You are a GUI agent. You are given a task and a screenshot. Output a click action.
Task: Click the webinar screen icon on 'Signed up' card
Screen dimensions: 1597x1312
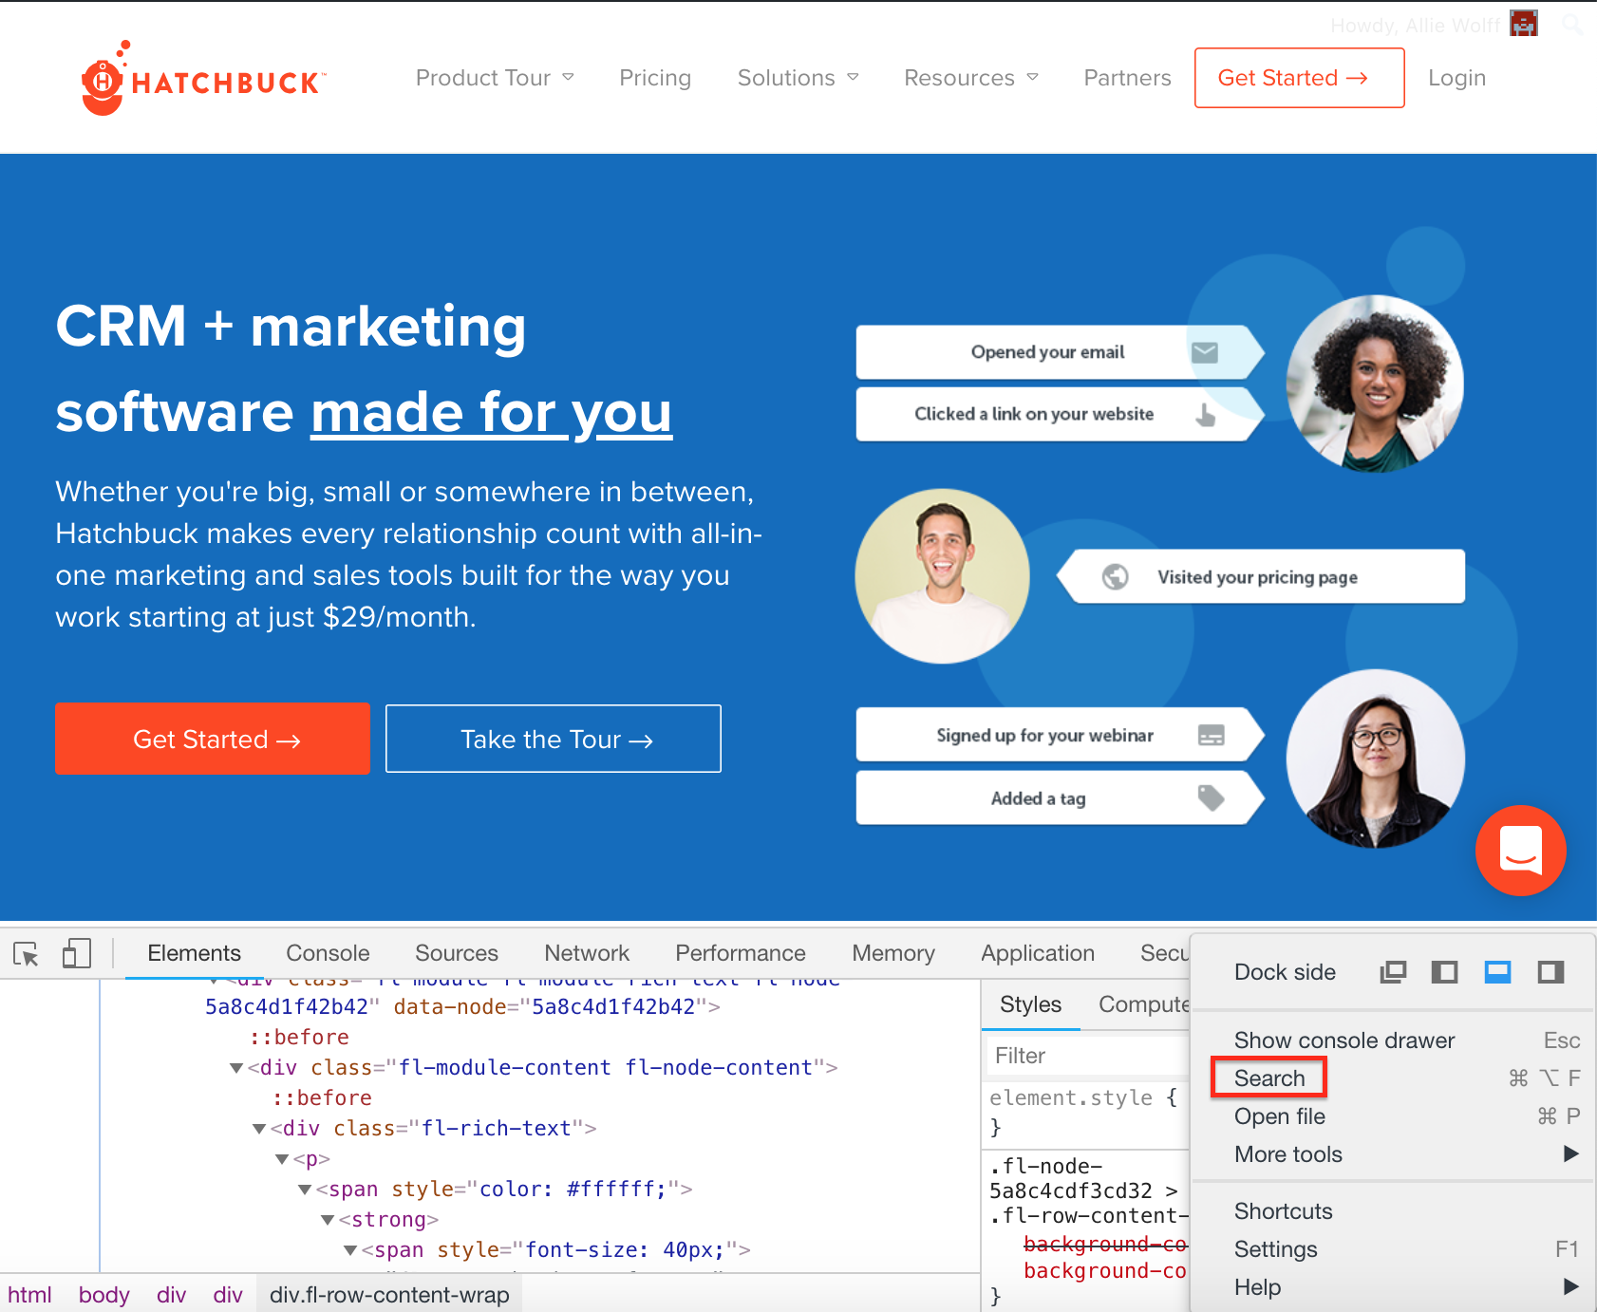coord(1212,735)
